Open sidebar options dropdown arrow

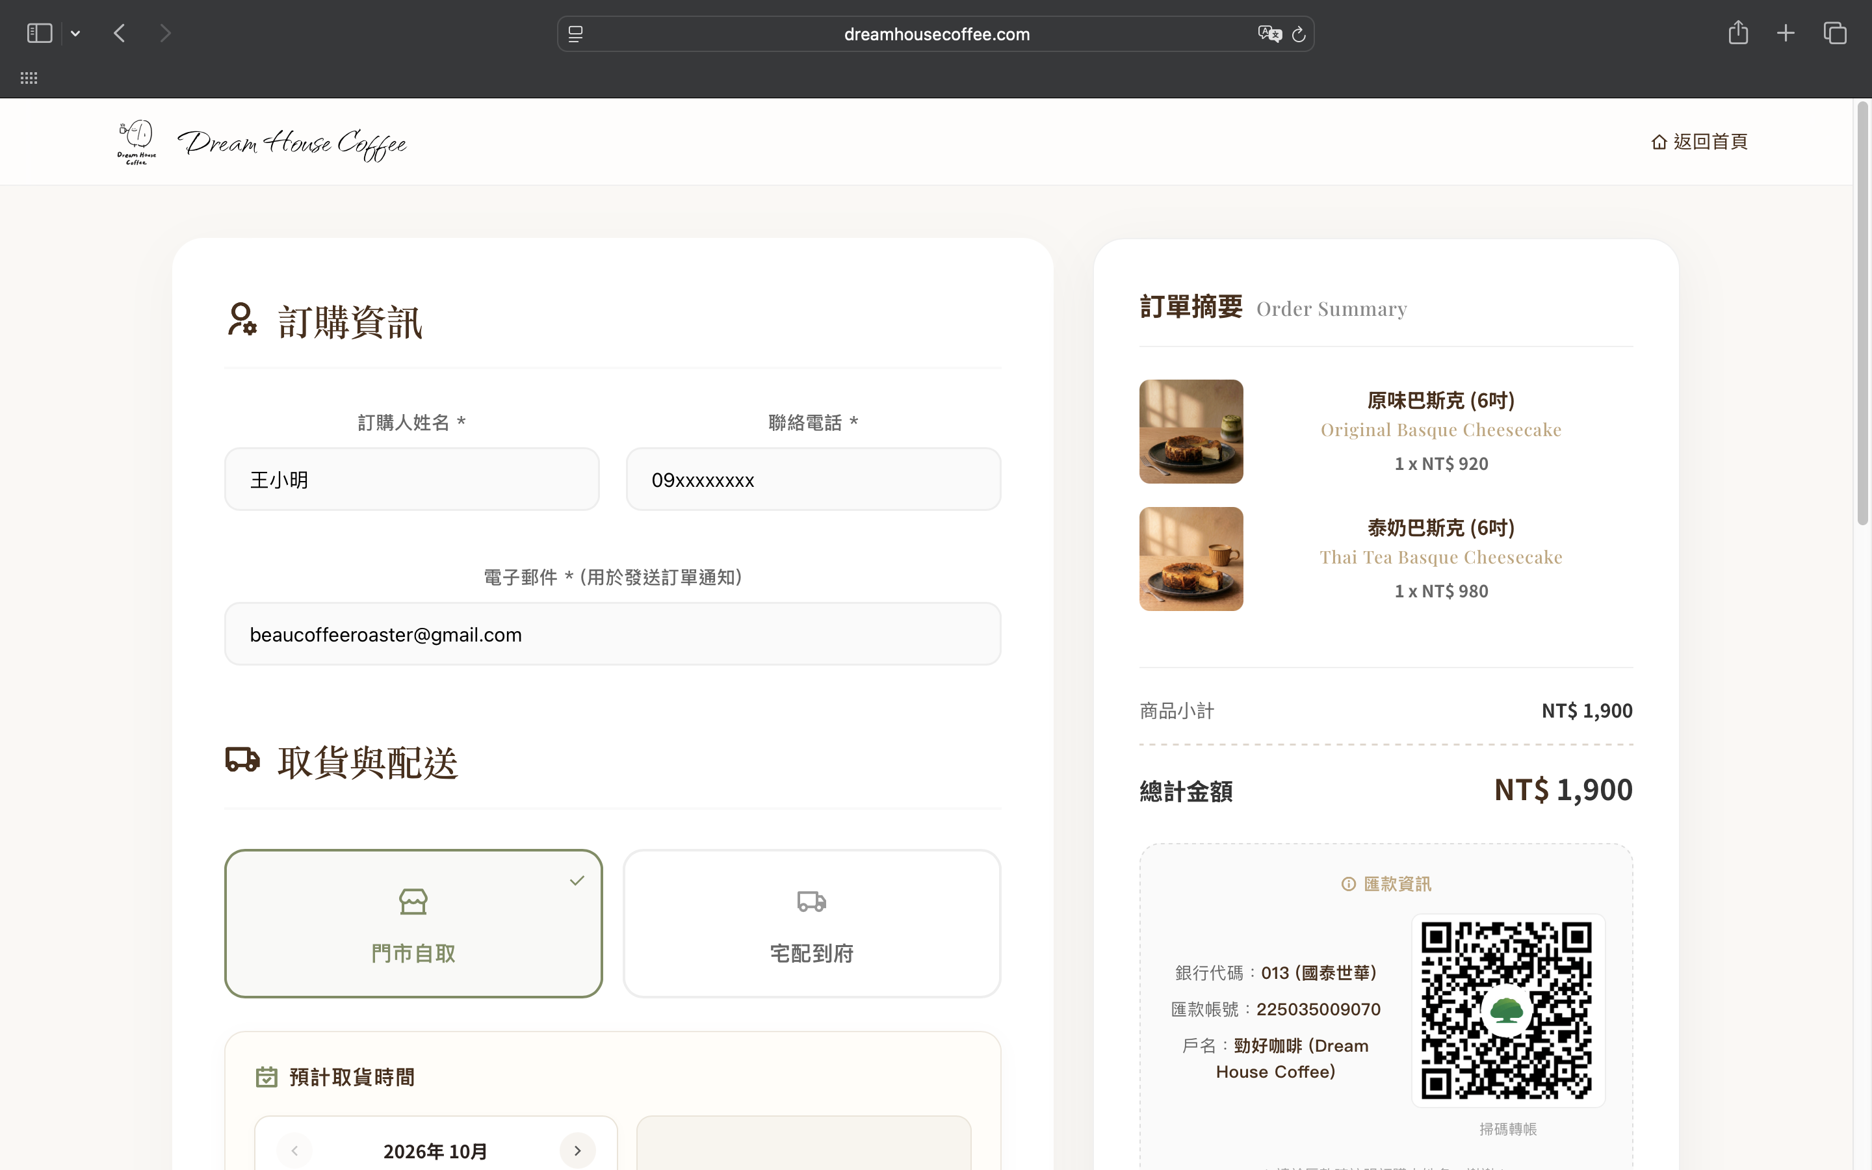pos(75,33)
